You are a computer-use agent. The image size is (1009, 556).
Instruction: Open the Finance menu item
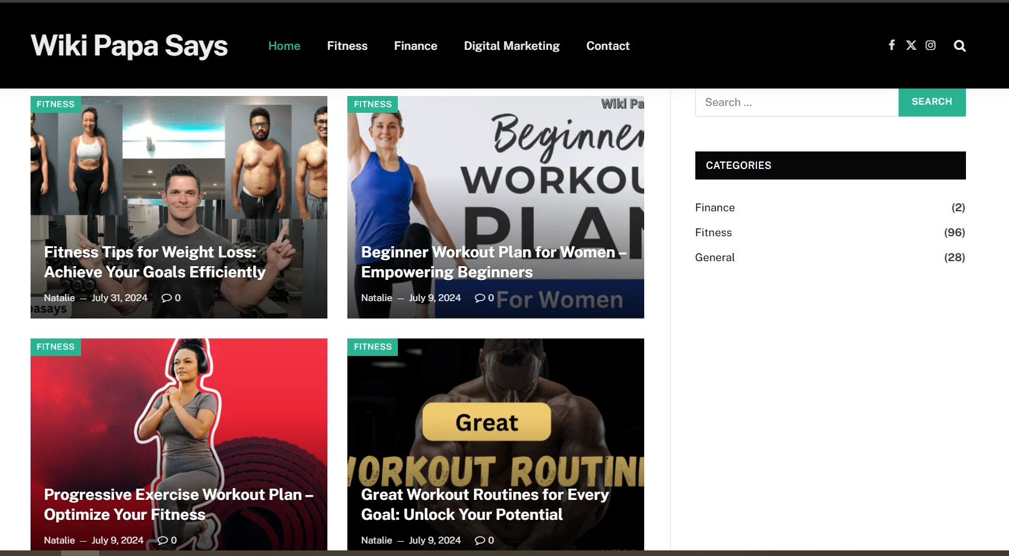click(415, 46)
